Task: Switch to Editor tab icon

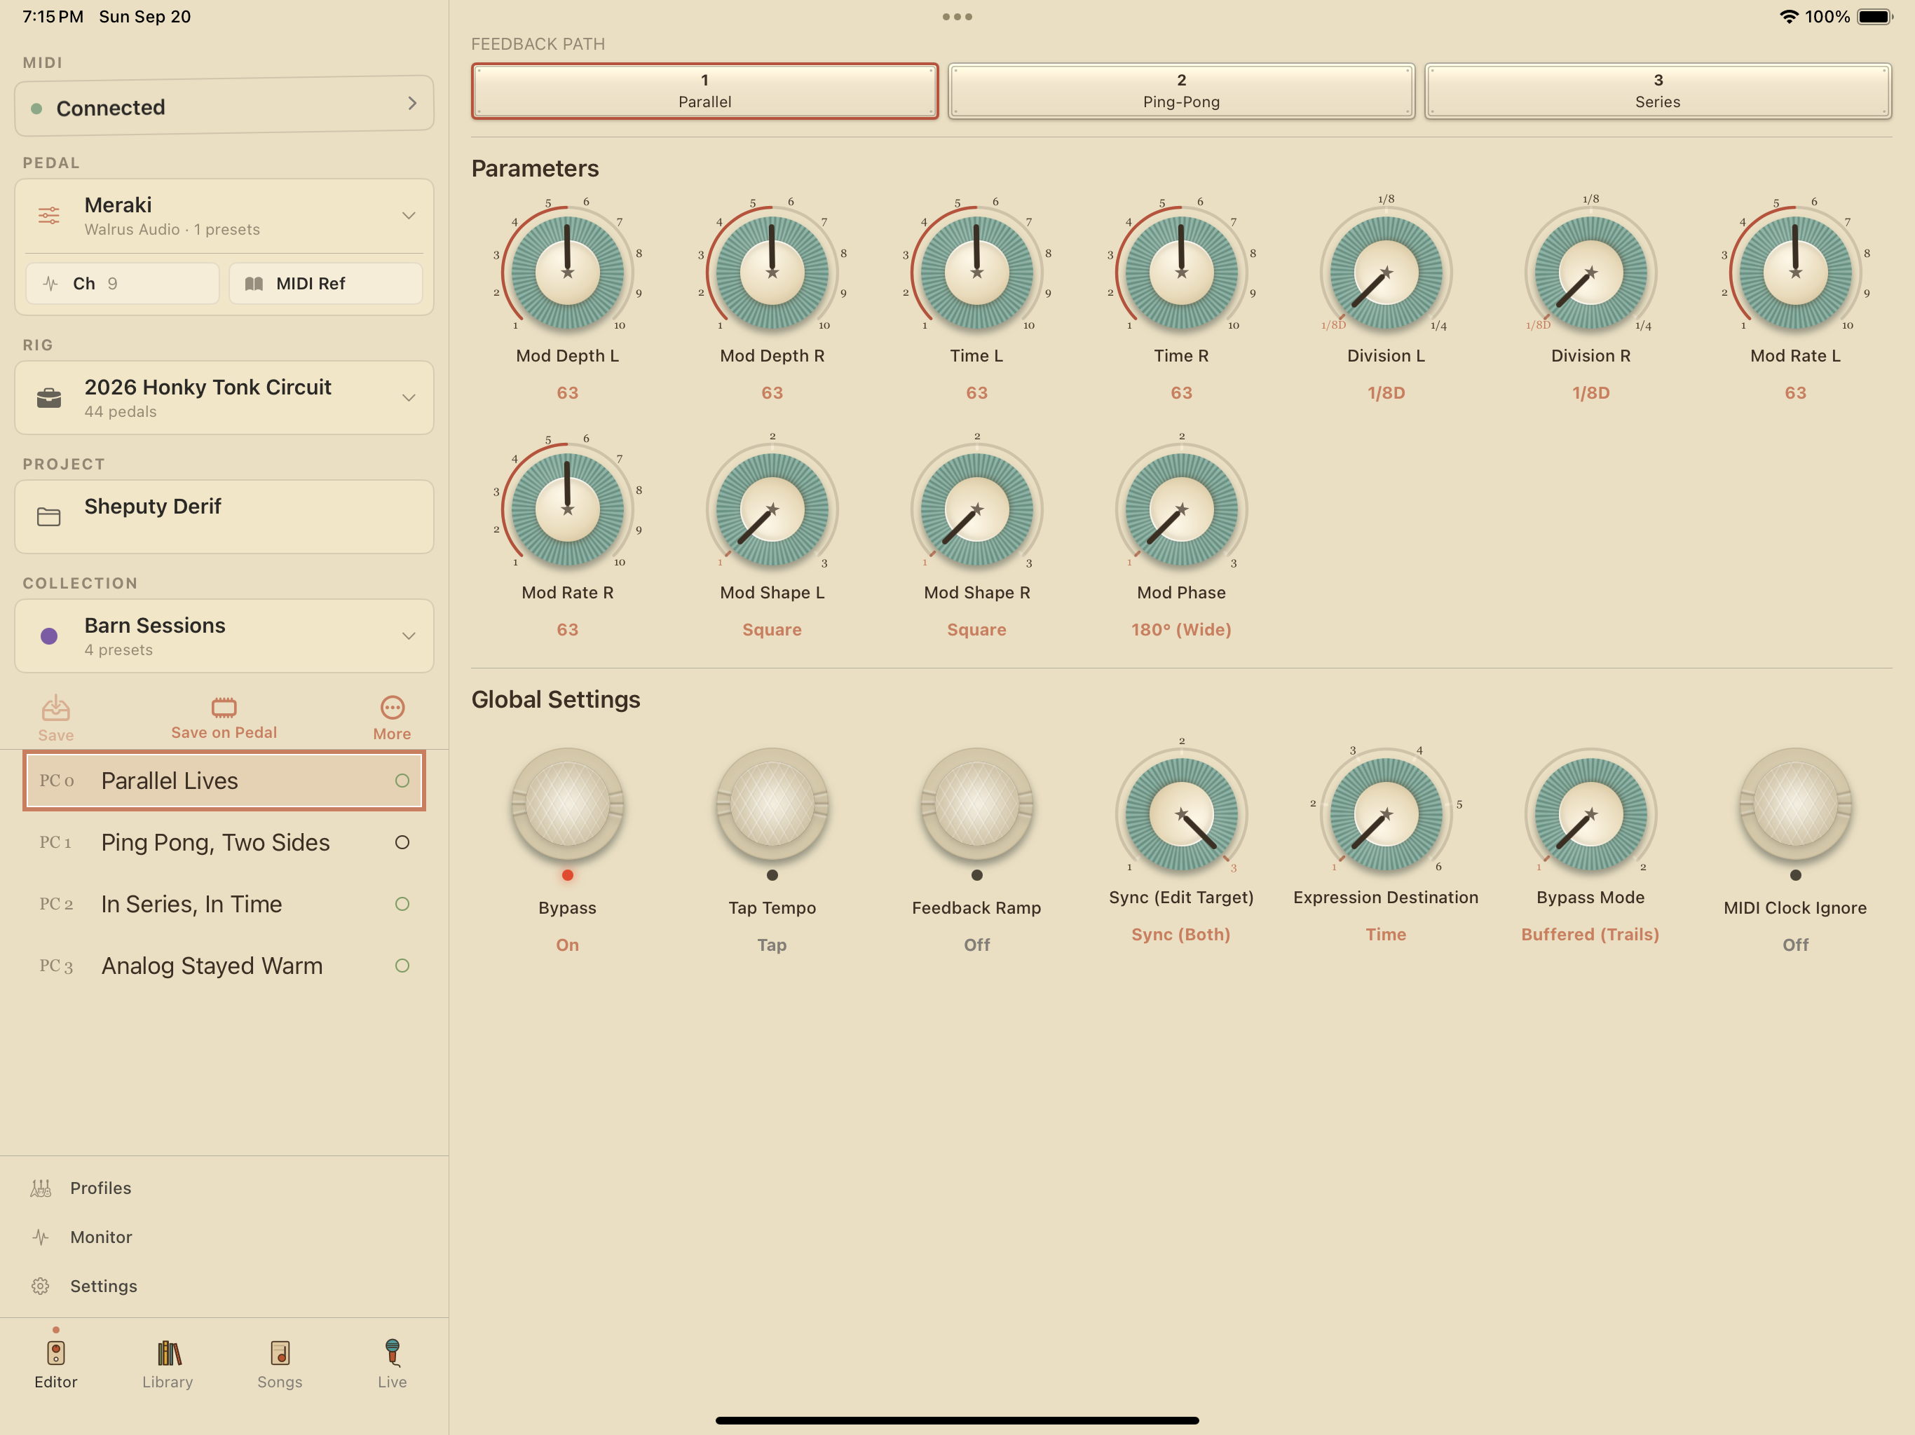Action: coord(55,1352)
